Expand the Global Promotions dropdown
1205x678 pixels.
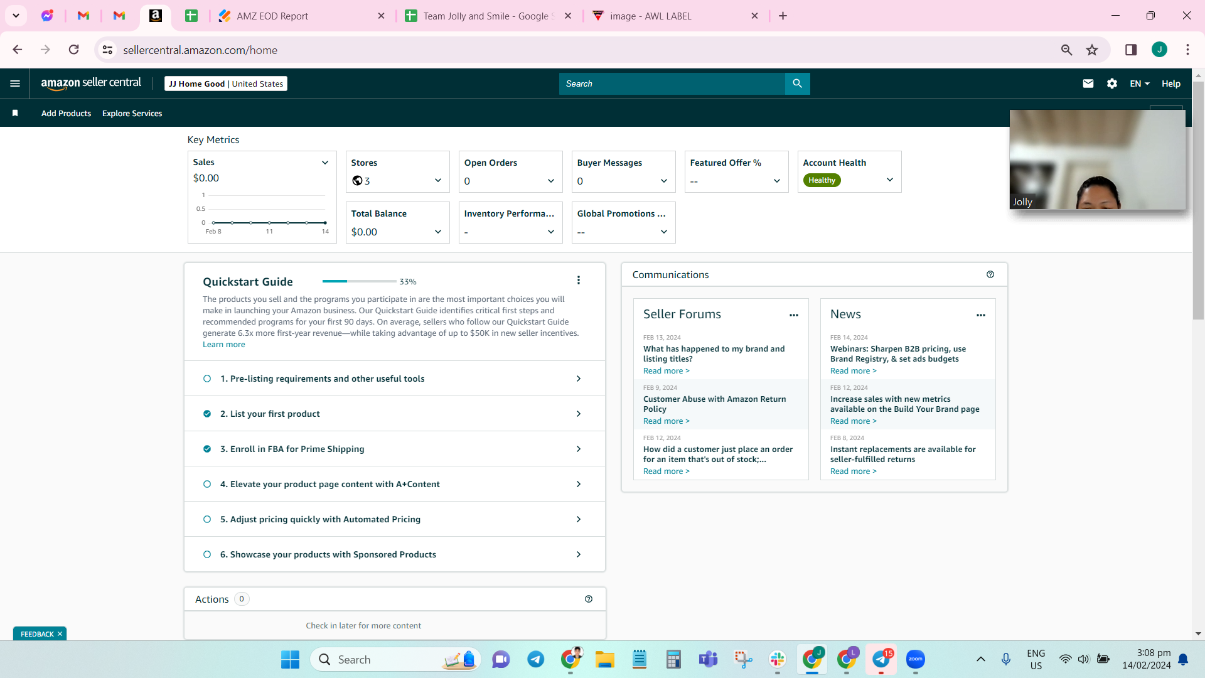coord(664,232)
